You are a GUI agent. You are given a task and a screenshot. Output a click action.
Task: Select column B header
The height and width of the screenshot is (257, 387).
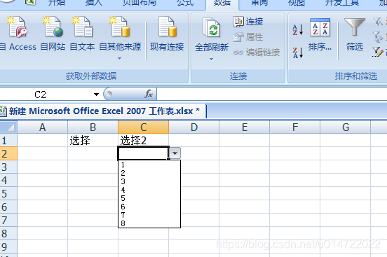pyautogui.click(x=93, y=127)
